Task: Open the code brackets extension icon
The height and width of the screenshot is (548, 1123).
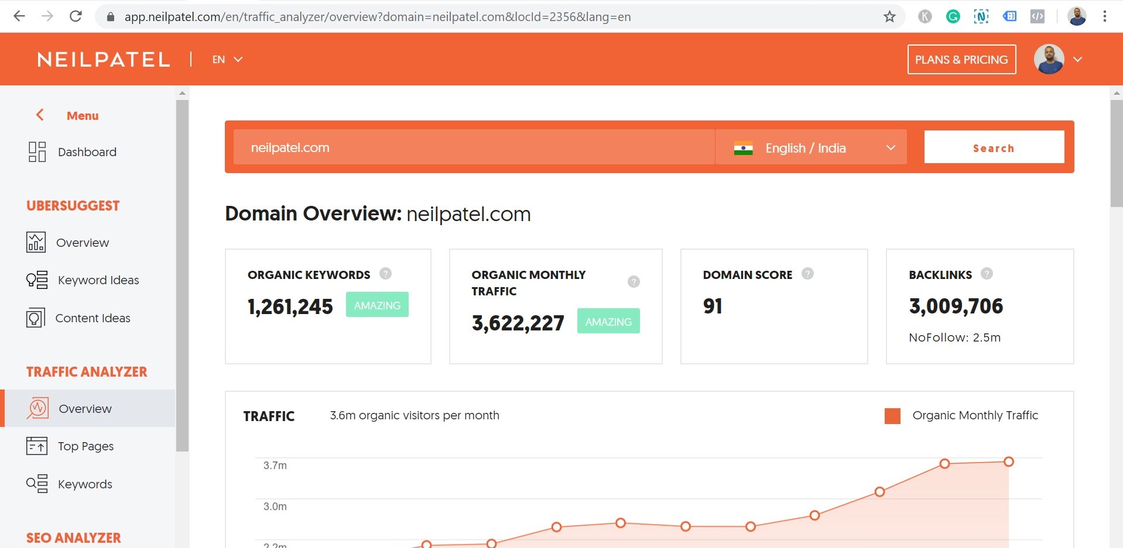Action: click(x=1038, y=16)
